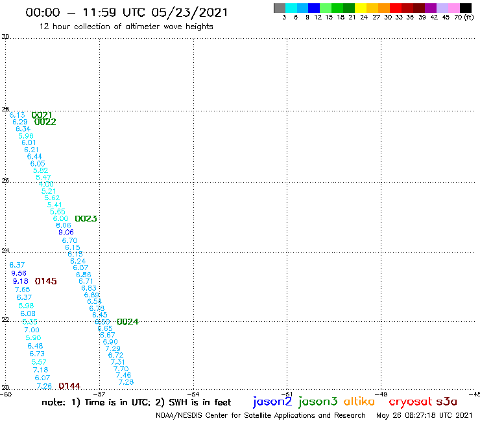Click the green time label '0023'
This screenshot has height=421, width=480.
[x=86, y=219]
